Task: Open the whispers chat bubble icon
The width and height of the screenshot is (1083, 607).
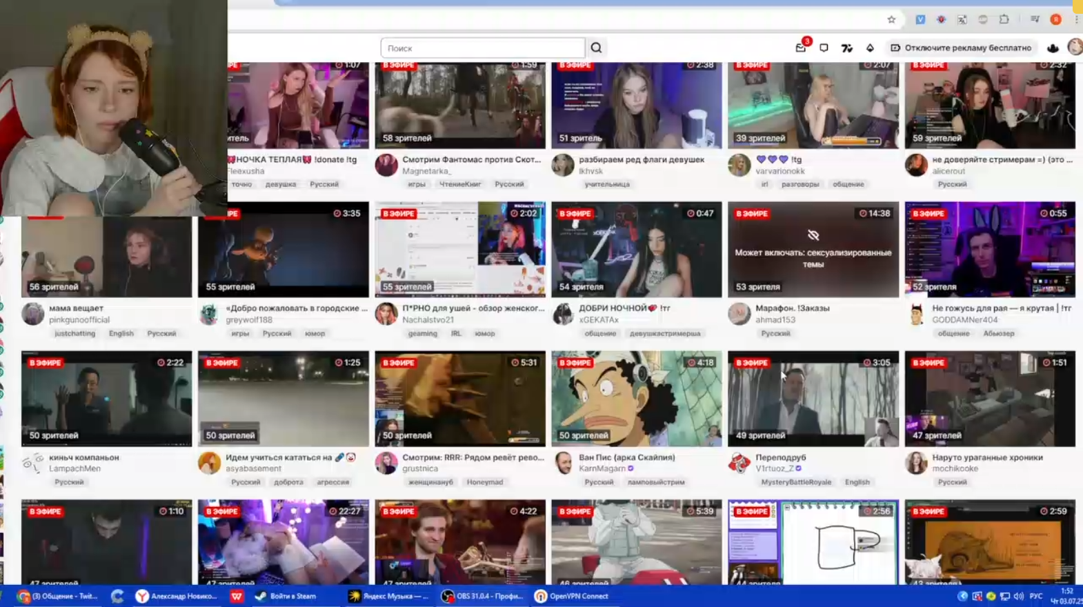Action: point(824,48)
